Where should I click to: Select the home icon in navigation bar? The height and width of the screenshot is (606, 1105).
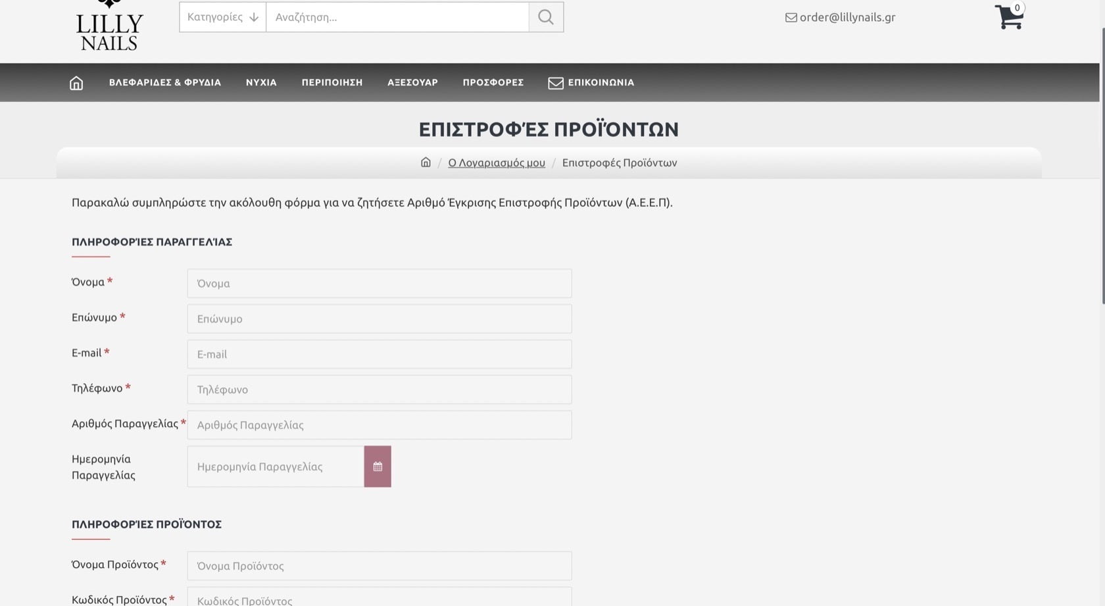76,82
